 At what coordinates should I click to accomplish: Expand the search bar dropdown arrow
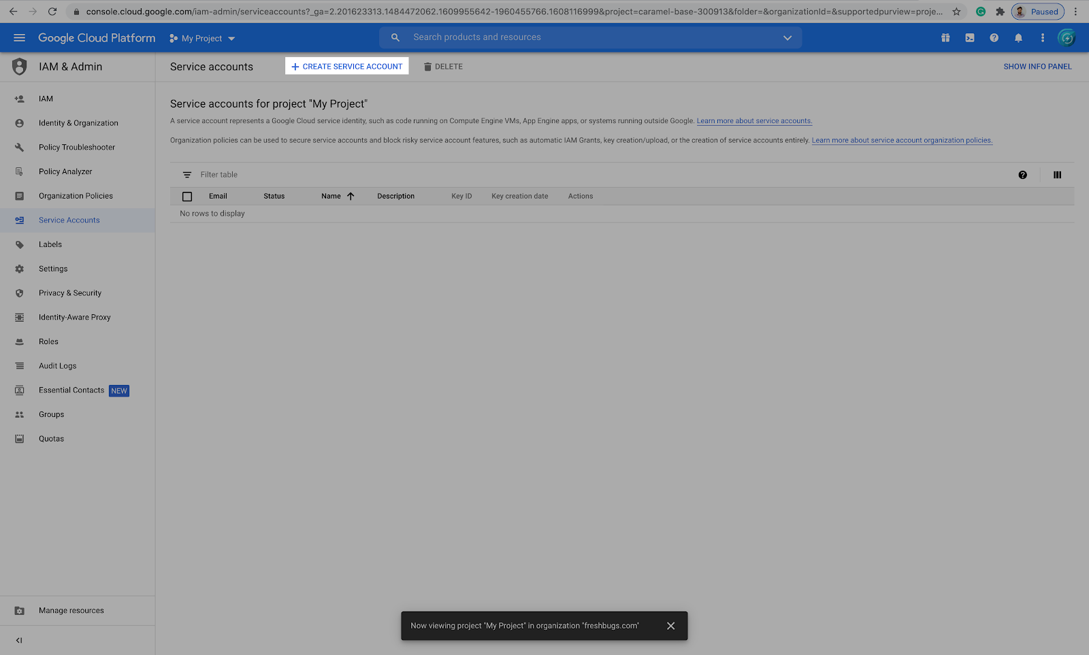787,38
